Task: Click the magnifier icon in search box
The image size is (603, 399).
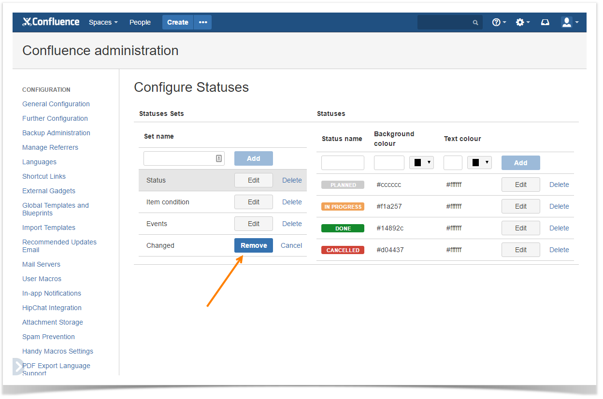Action: point(475,23)
